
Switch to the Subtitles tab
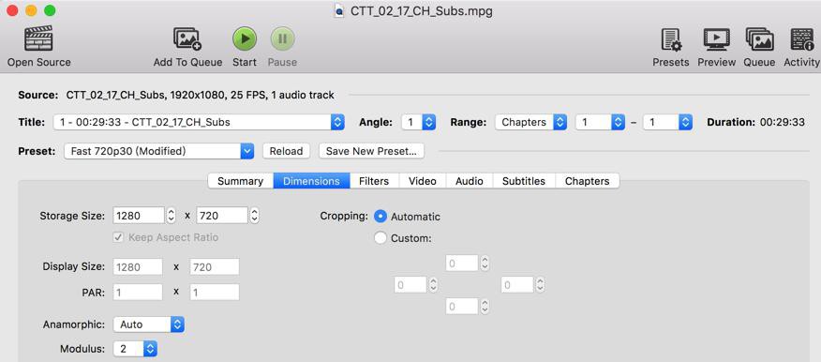[x=524, y=181]
